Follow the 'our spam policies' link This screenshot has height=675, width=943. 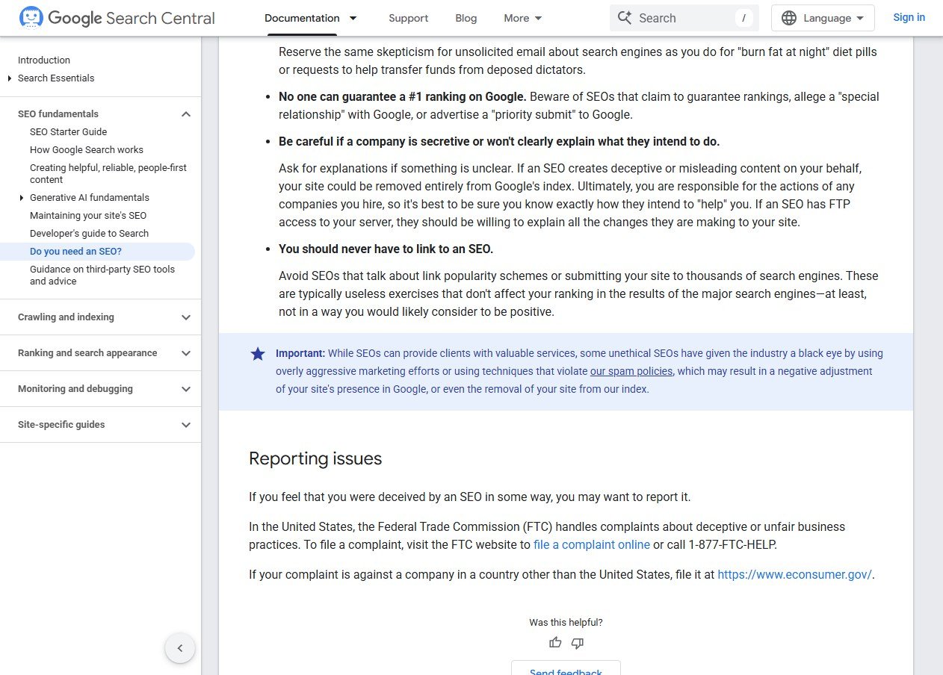[631, 371]
